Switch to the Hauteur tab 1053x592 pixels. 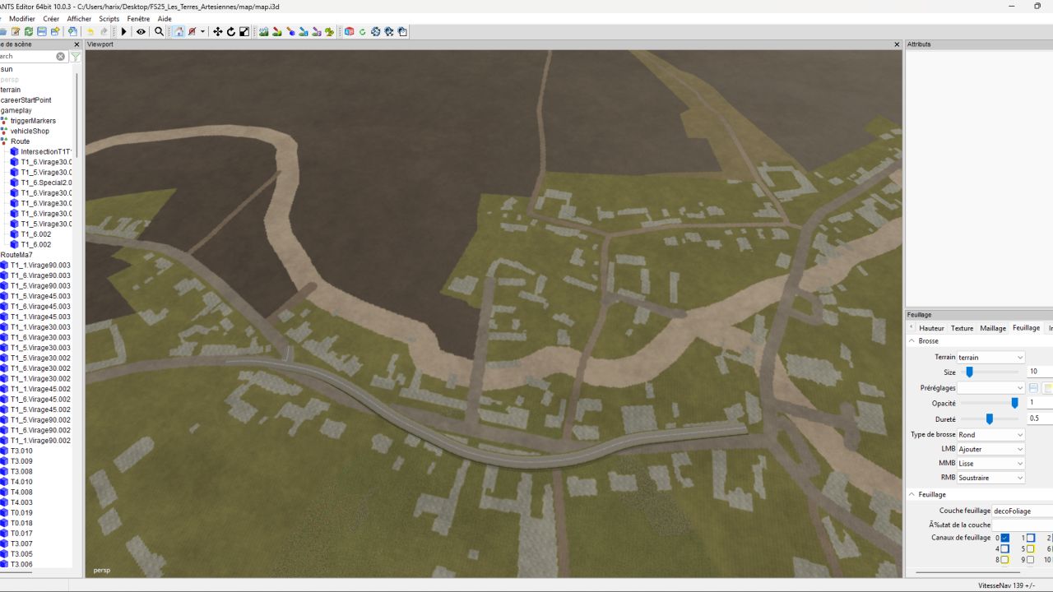[931, 328]
